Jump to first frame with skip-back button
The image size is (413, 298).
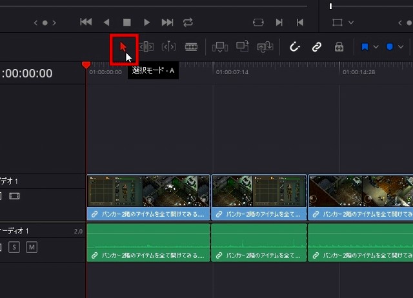[x=86, y=22]
